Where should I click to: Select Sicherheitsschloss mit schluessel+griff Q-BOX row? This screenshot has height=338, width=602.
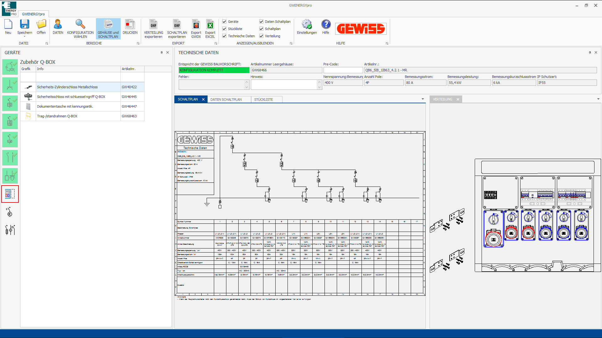click(82, 97)
